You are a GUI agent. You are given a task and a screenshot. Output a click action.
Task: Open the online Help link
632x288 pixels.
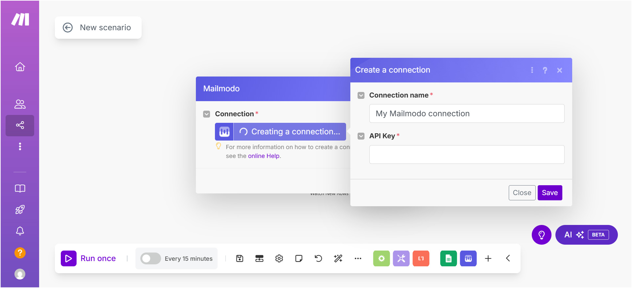(264, 156)
